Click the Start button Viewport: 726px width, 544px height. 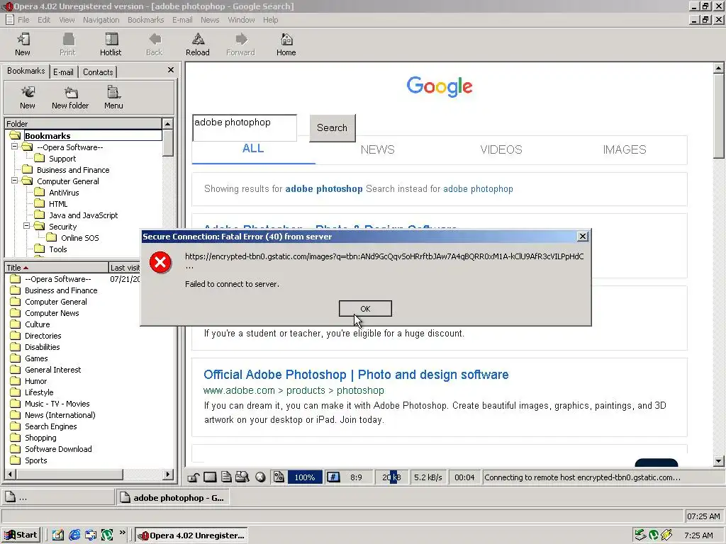(21, 535)
